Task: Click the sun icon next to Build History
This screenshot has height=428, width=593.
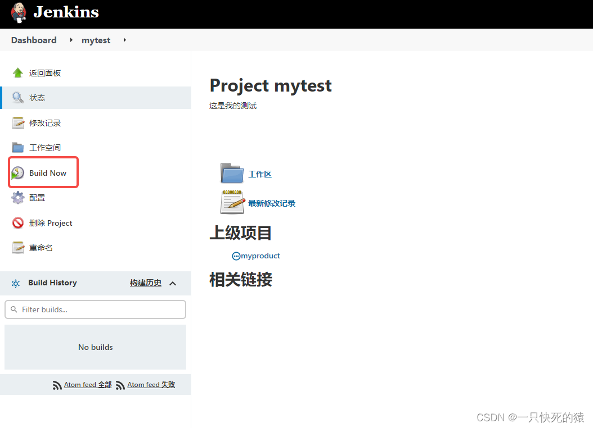Action: click(16, 284)
